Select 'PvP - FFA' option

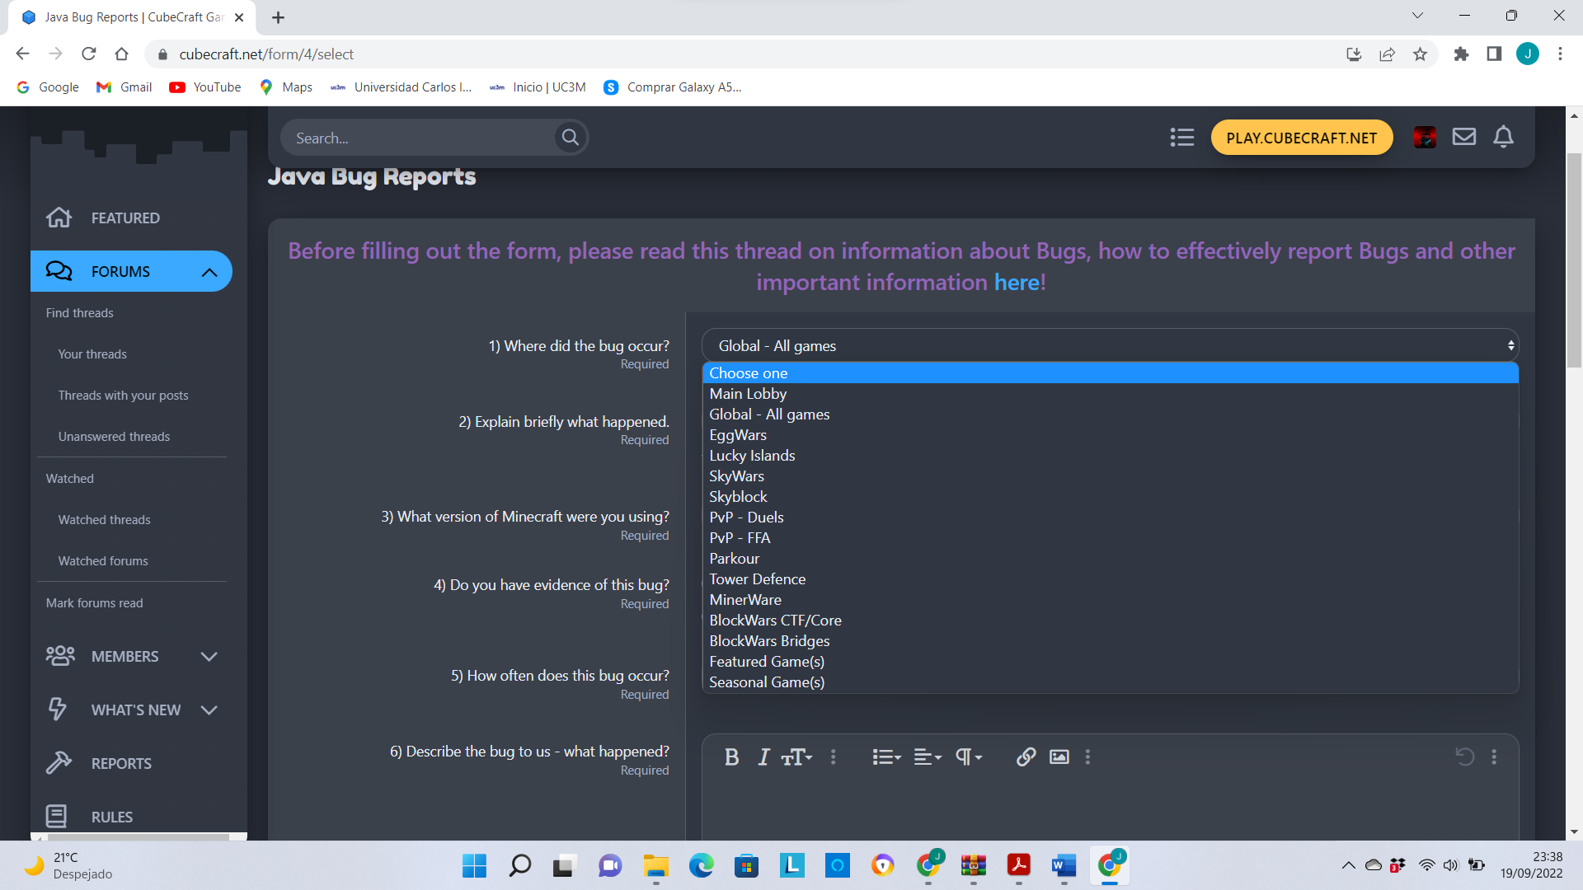click(x=1110, y=538)
